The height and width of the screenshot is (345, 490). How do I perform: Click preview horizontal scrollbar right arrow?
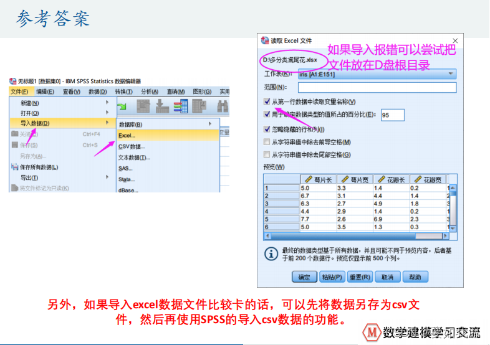point(446,236)
